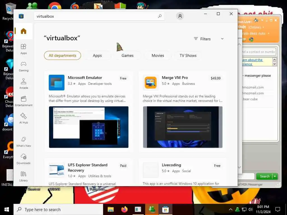Image resolution: width=287 pixels, height=215 pixels.
Task: Click the Messenger ad scroll up arrow
Action: point(274,60)
